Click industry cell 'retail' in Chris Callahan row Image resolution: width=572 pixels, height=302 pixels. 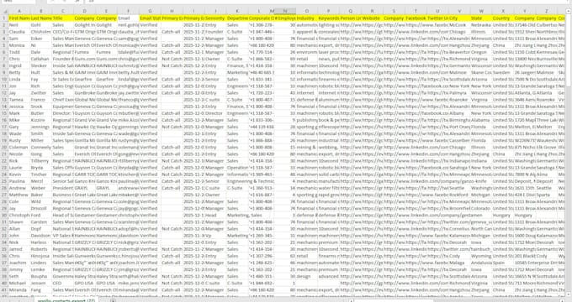307,59
